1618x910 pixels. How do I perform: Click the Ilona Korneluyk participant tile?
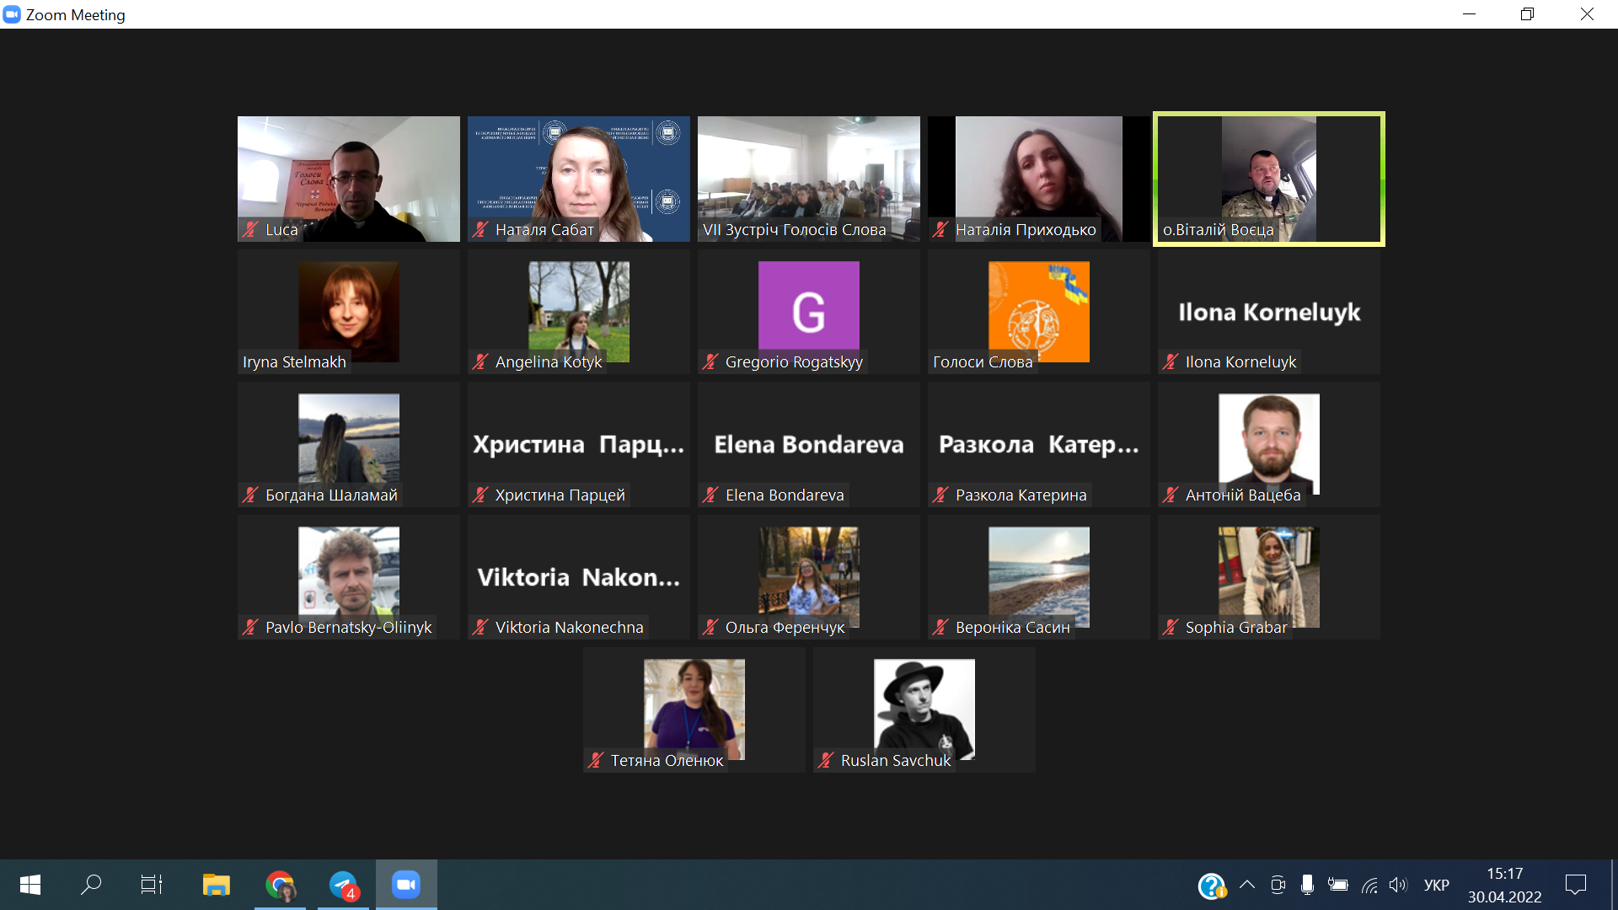coord(1268,311)
